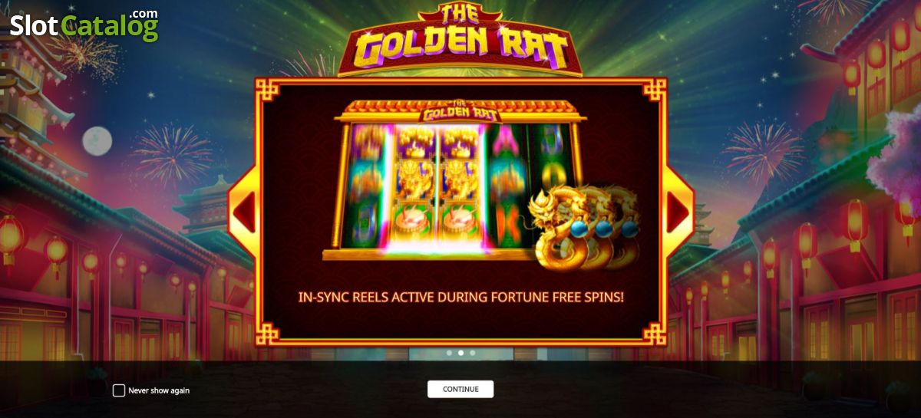
Task: Click the glowing synced middle reels
Action: pyautogui.click(x=439, y=188)
